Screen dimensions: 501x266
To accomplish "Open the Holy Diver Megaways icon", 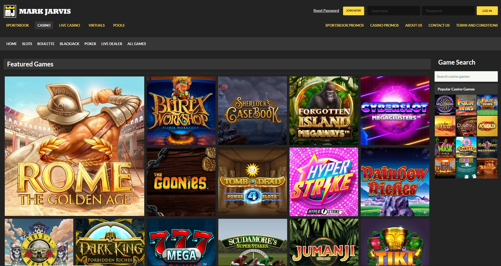I will [487, 147].
